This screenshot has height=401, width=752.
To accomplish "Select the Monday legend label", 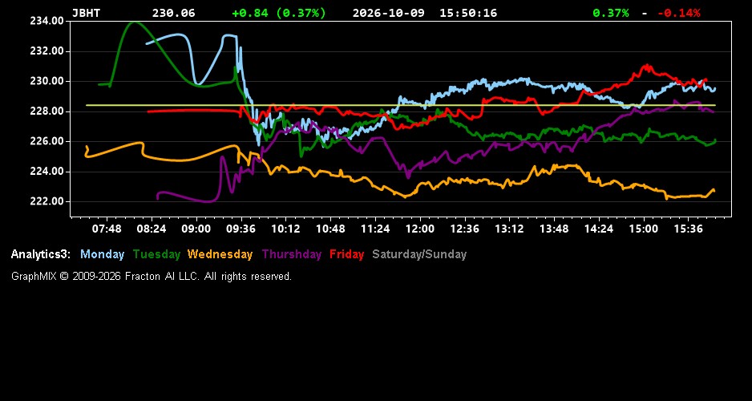I will click(102, 254).
